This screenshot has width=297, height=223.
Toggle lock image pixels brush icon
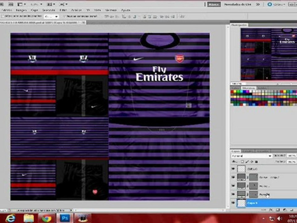247,162
